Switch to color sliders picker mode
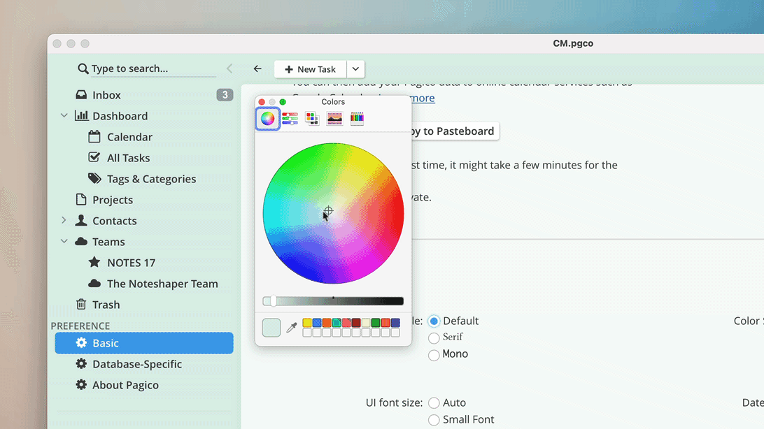Screen dimensions: 764x429 290,118
